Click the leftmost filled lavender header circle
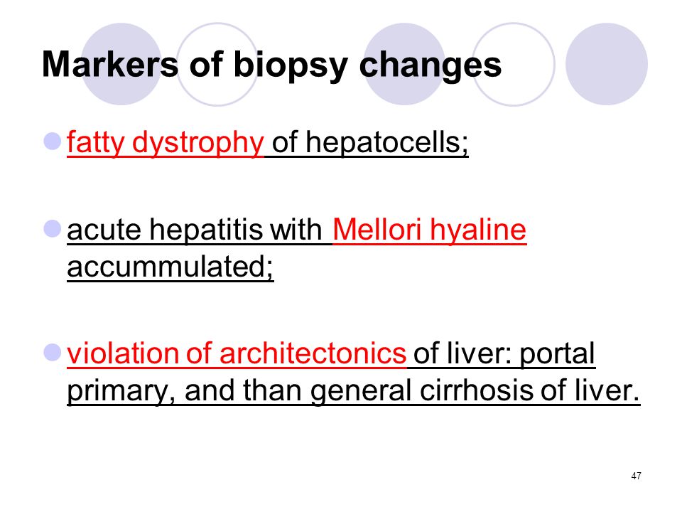 point(121,64)
